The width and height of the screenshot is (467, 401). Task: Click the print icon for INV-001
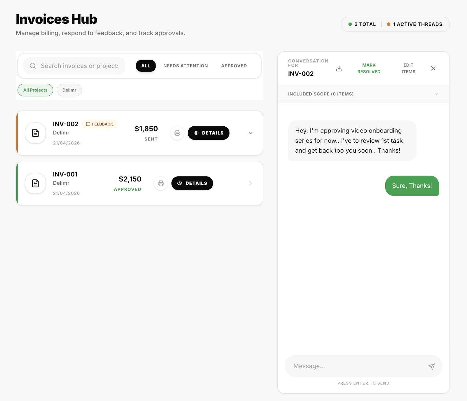click(161, 183)
